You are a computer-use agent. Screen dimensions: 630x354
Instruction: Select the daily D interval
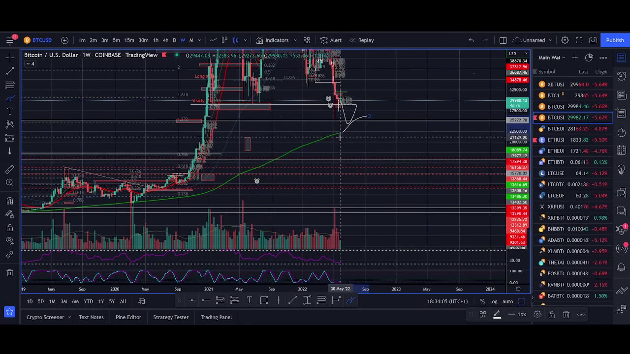click(x=174, y=40)
